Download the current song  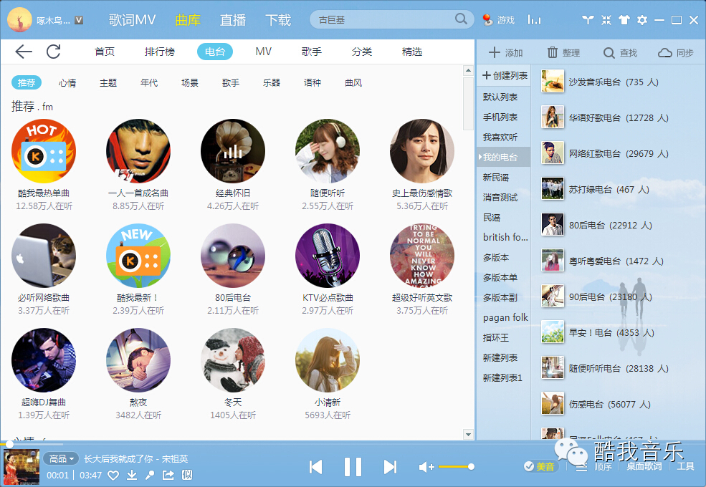click(x=131, y=476)
